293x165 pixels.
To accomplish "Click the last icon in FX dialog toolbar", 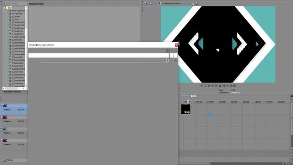I will click(176, 50).
